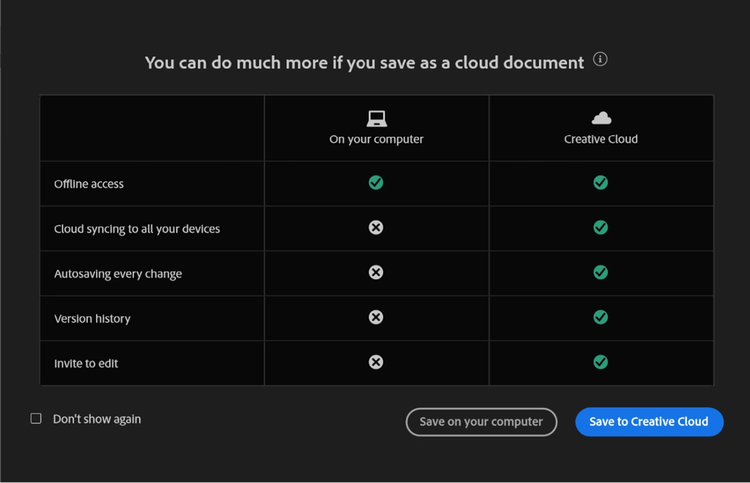Click the Don't show again label text
The width and height of the screenshot is (750, 483).
[97, 419]
